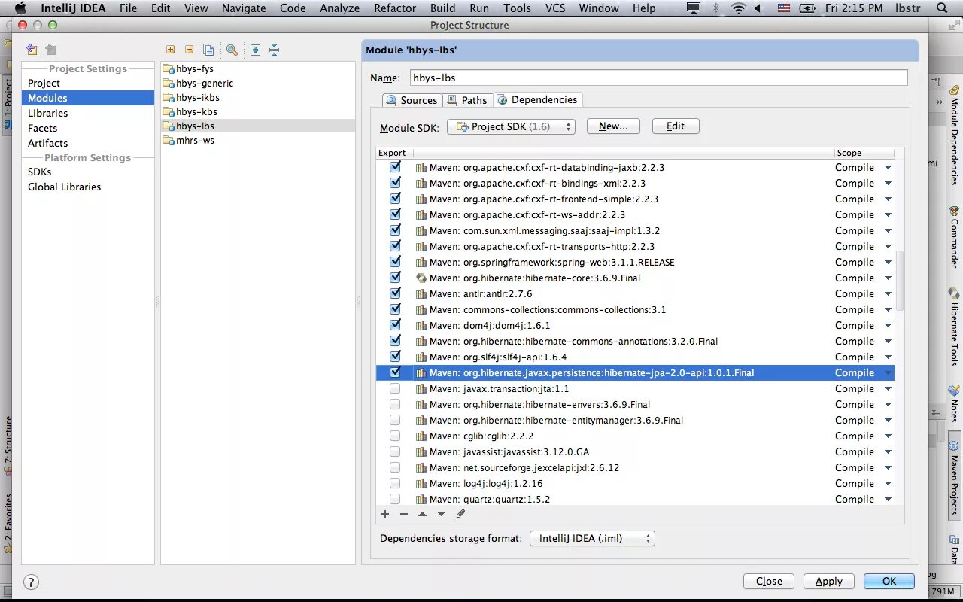Check export for cglib 2.2.2
Image resolution: width=963 pixels, height=602 pixels.
395,436
